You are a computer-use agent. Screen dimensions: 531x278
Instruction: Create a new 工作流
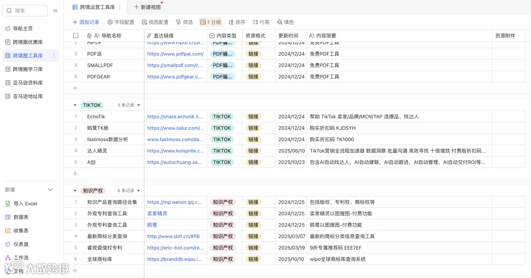(17, 258)
